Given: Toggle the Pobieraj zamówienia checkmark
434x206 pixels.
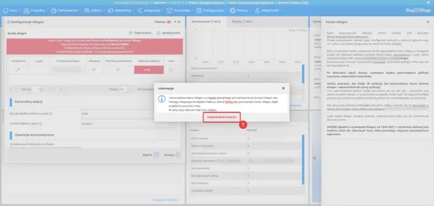Looking at the screenshot, I should (118, 70).
